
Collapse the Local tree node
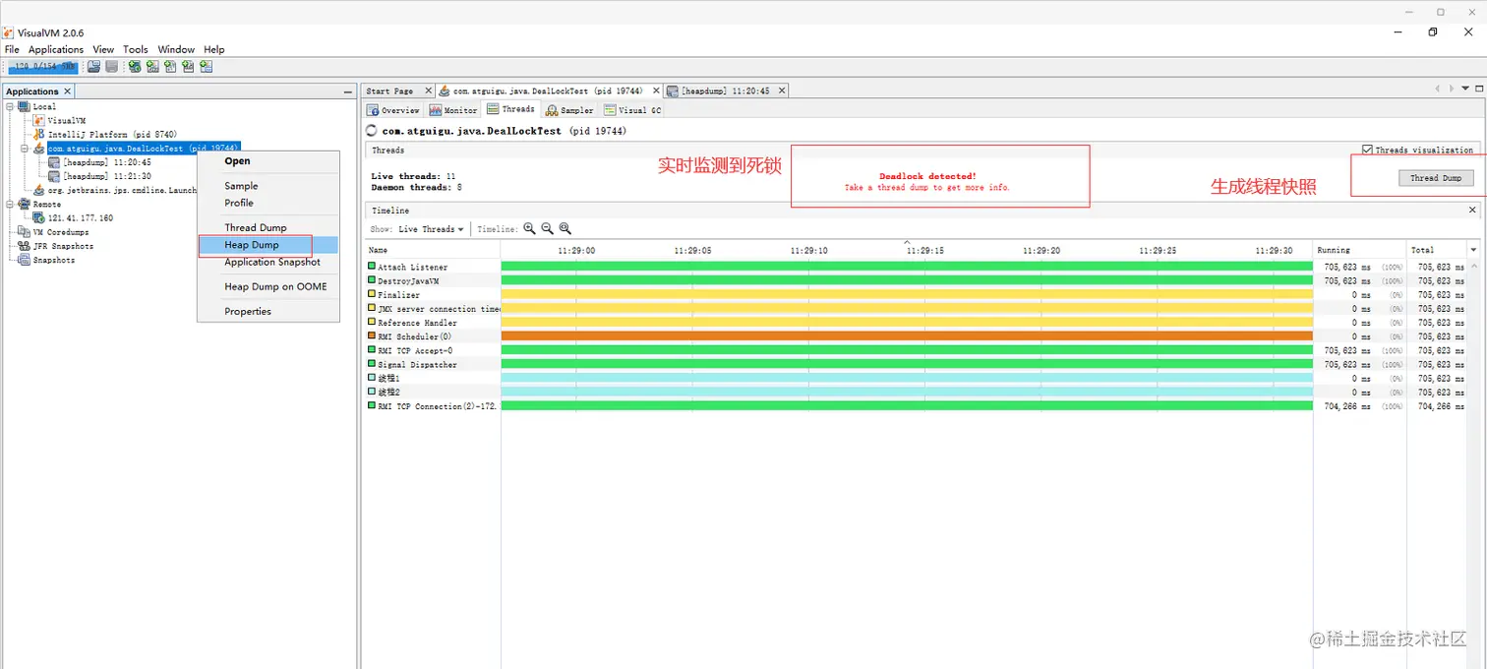coord(10,106)
